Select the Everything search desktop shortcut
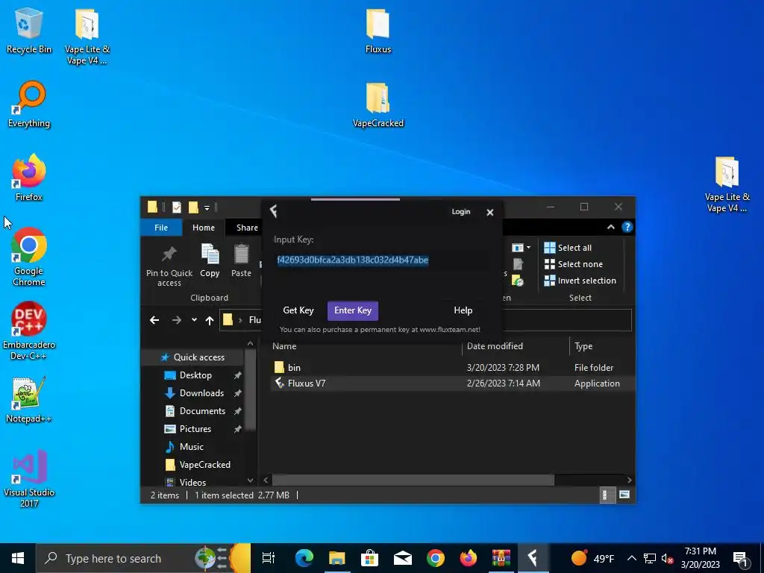The height and width of the screenshot is (573, 764). coord(29,104)
